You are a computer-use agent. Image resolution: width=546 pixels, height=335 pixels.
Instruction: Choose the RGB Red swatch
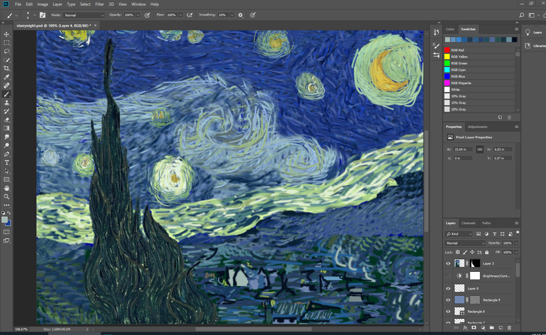[x=479, y=50]
